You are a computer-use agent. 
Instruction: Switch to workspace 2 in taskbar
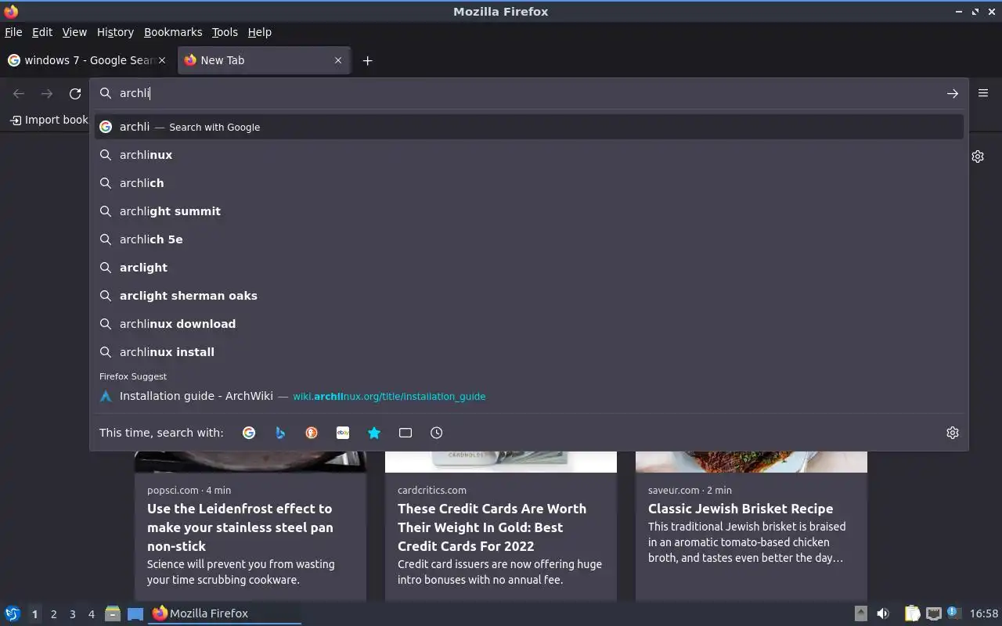click(53, 614)
